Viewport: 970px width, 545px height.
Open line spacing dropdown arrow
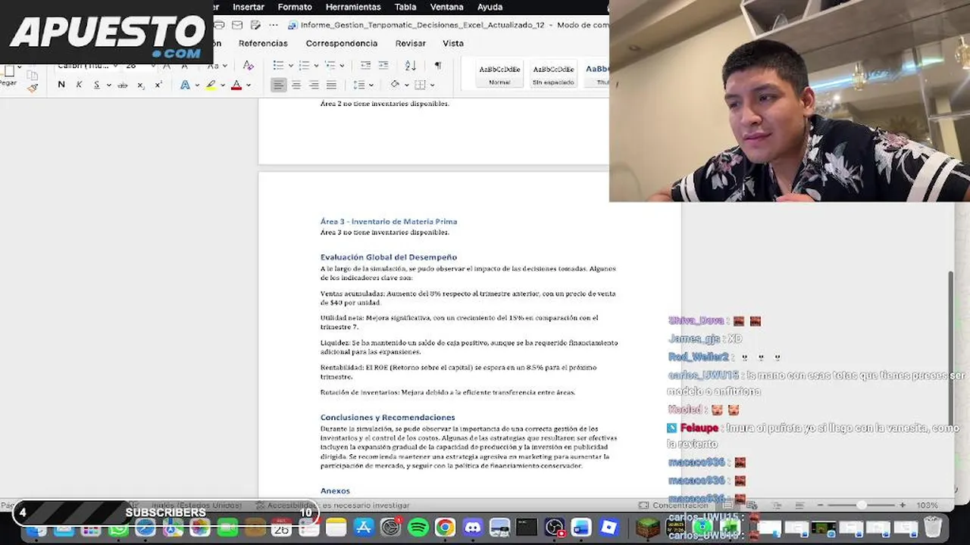(x=372, y=85)
